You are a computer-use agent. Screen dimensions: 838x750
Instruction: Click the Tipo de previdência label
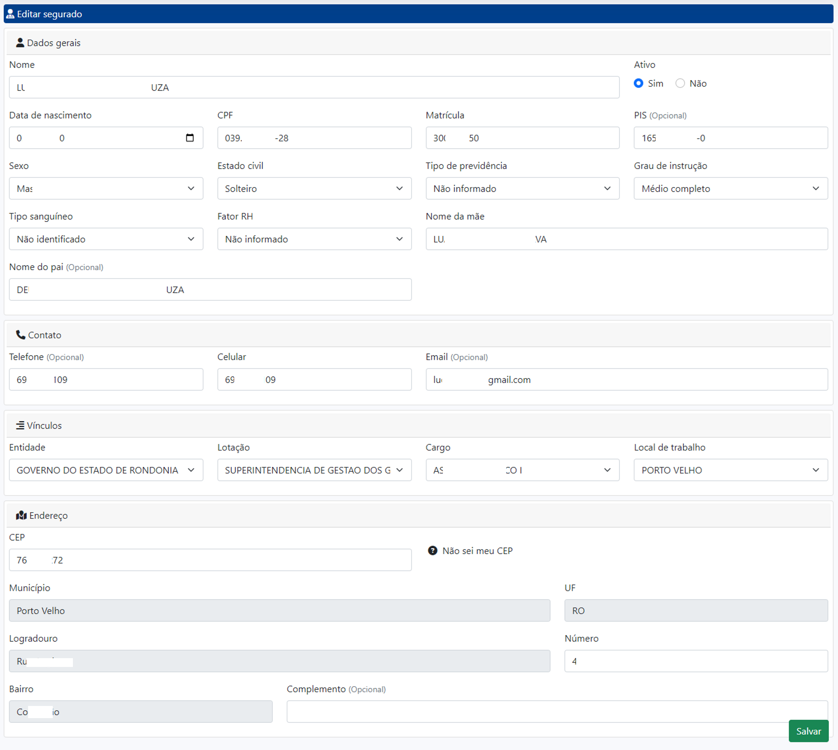[x=466, y=166]
